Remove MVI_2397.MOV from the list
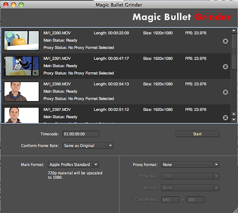 (225, 118)
